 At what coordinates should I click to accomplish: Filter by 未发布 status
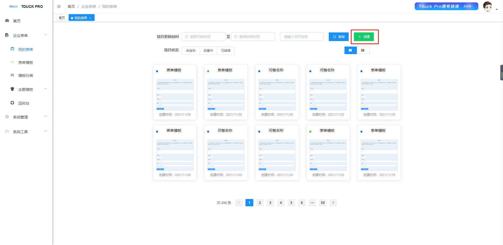[x=191, y=50]
